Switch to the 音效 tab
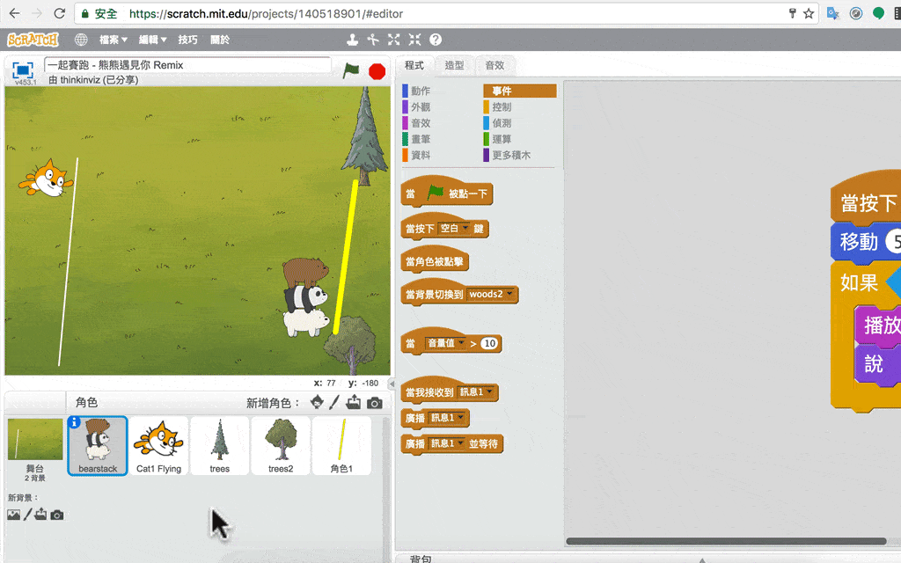 point(494,65)
